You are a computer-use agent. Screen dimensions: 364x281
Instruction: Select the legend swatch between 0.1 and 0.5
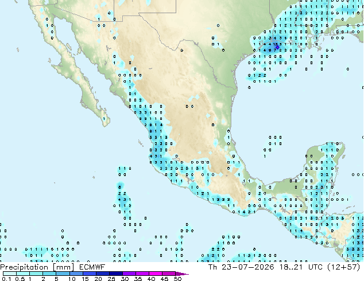tap(10, 274)
